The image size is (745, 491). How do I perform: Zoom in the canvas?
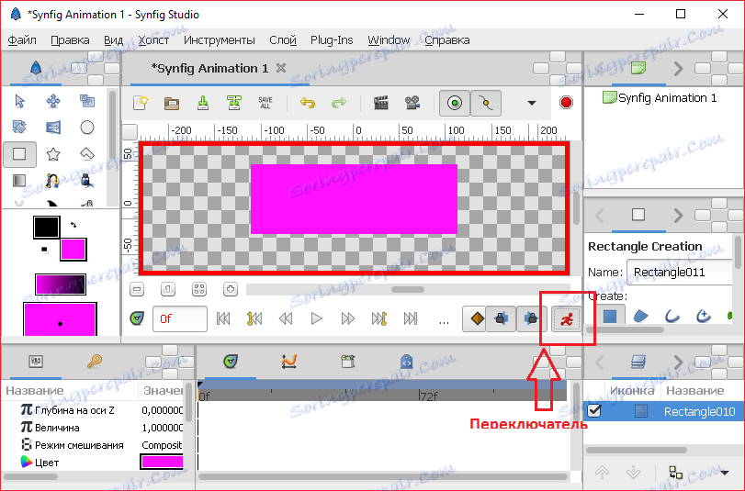pyautogui.click(x=231, y=289)
